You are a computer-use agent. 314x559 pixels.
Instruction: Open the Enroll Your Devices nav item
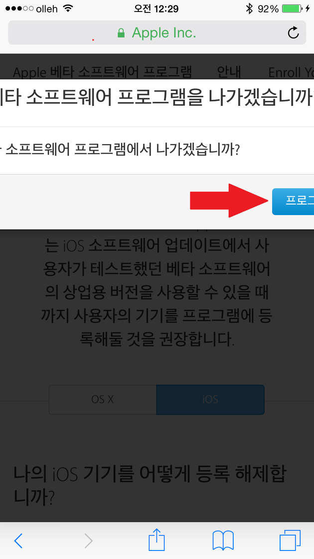291,72
